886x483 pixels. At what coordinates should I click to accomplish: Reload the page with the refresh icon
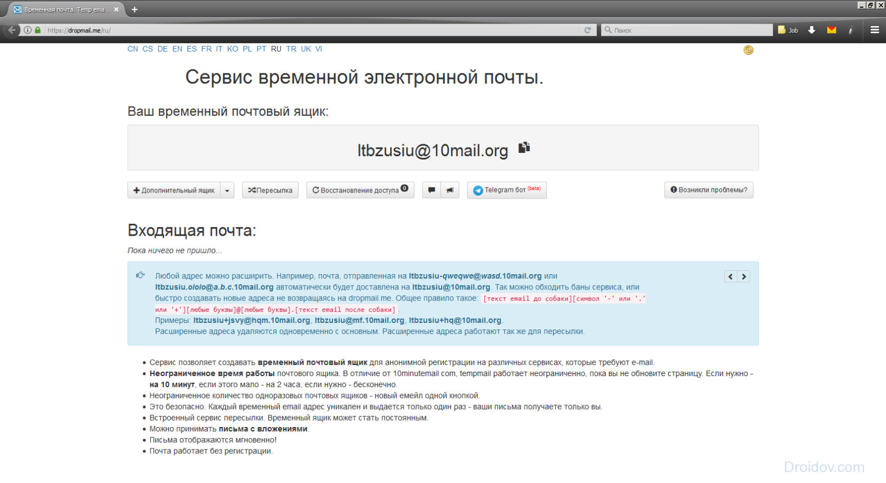(x=588, y=30)
